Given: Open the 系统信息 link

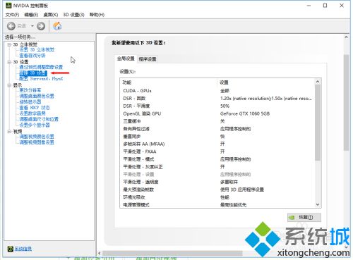Looking at the screenshot, I should 23,249.
